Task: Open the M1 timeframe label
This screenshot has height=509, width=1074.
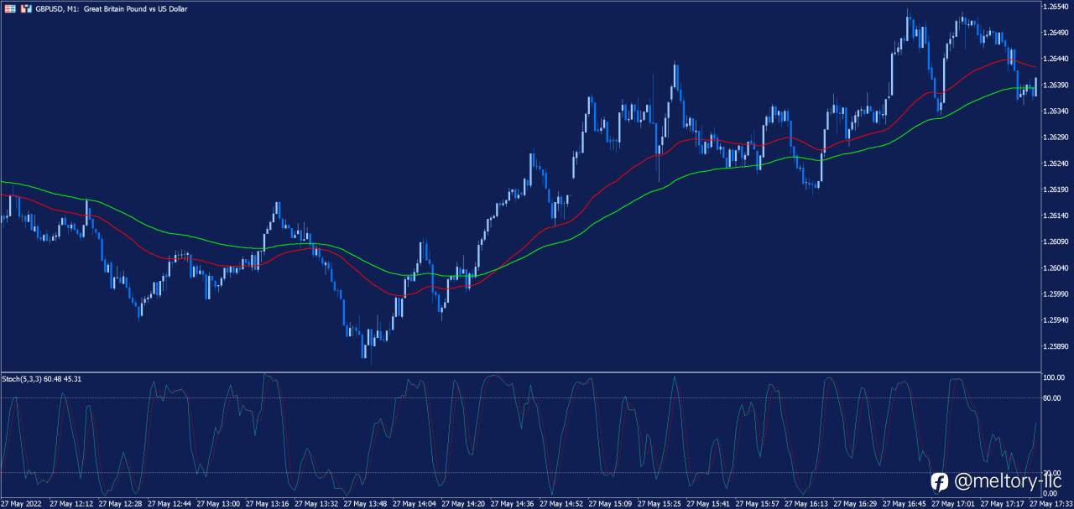Action: [x=70, y=8]
